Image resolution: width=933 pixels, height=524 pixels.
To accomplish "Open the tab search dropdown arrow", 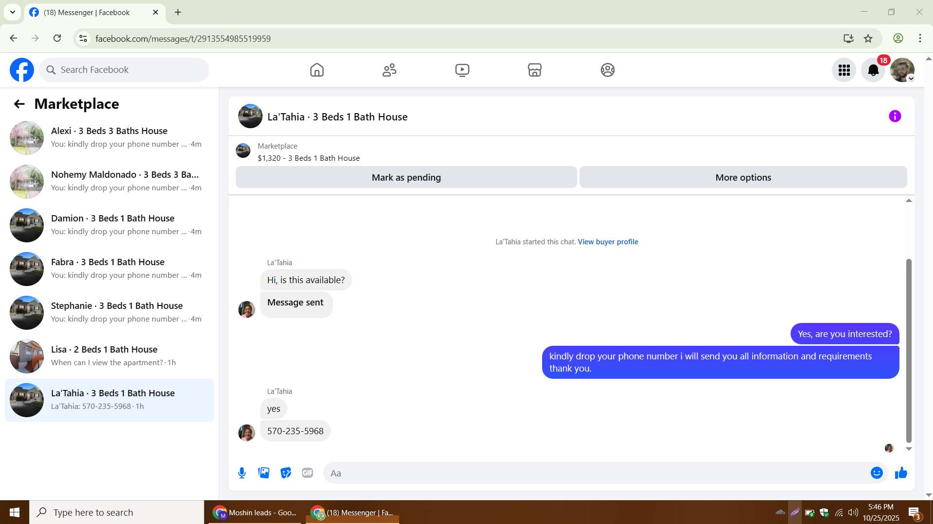I will point(13,12).
